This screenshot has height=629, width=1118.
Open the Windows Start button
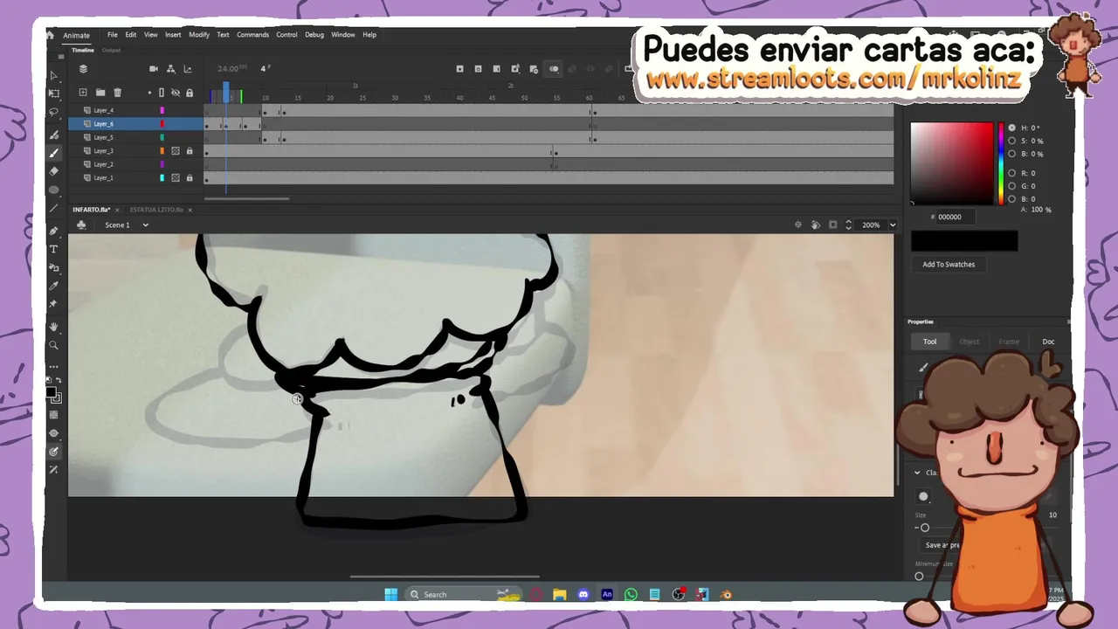coord(391,594)
